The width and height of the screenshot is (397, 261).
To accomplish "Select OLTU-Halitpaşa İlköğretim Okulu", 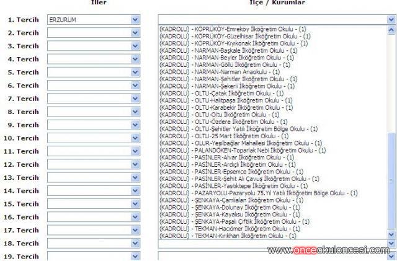I will point(273,100).
